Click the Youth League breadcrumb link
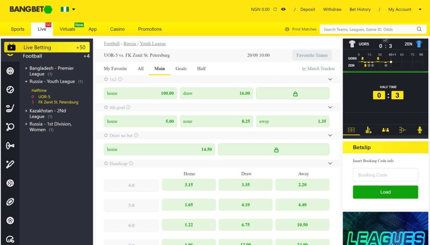Viewport: 430px width, 245px height. (x=153, y=43)
